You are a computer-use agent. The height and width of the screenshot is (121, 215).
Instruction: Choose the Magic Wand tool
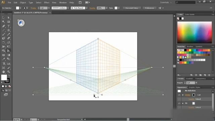click(x=3, y=22)
